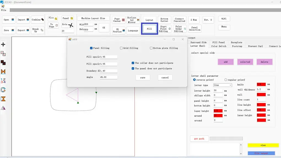
Task: Enable the Grid filling checkbox
Action: tap(121, 48)
